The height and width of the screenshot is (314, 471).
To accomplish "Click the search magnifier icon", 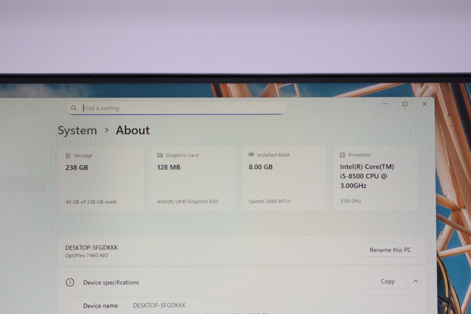I will [74, 108].
